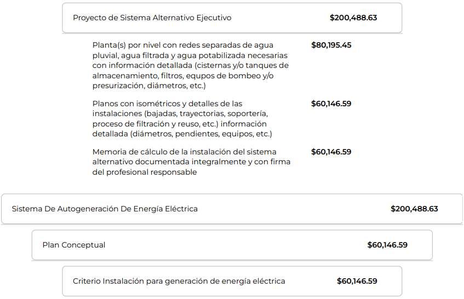Open Criterio Instalación para generación de energía eléctrica

click(232, 281)
